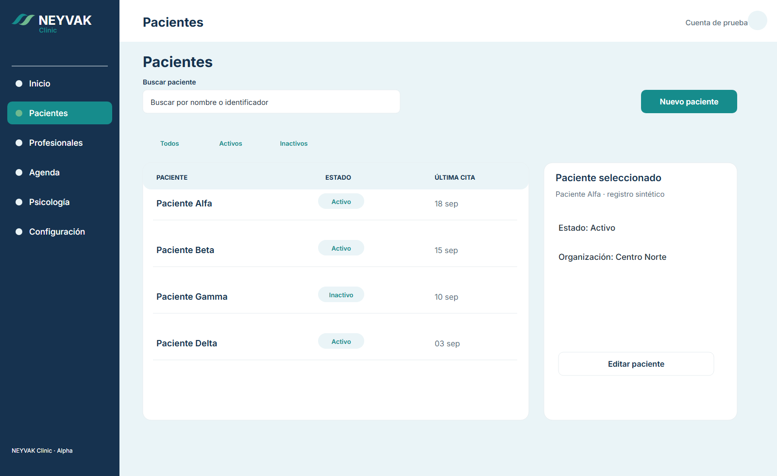
Task: Click the 03 sep date cell
Action: click(x=447, y=344)
